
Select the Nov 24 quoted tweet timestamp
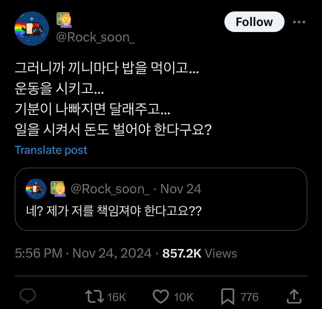click(180, 189)
